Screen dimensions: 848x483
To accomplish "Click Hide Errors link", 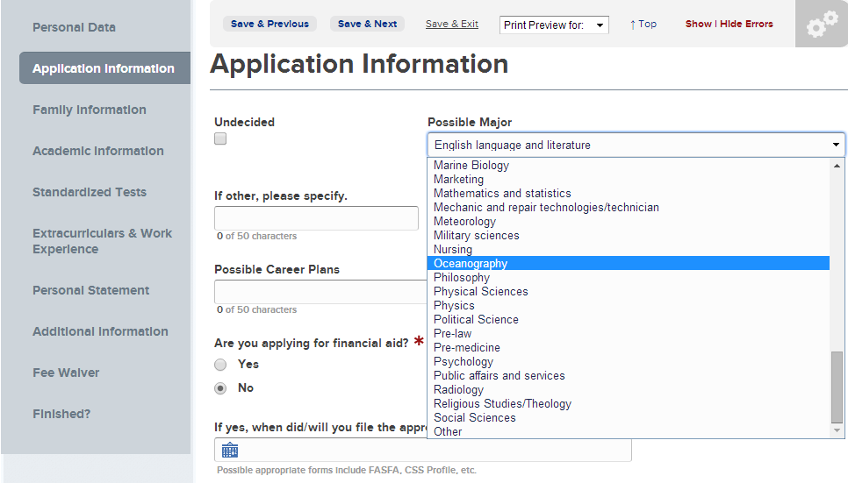I will [x=746, y=24].
